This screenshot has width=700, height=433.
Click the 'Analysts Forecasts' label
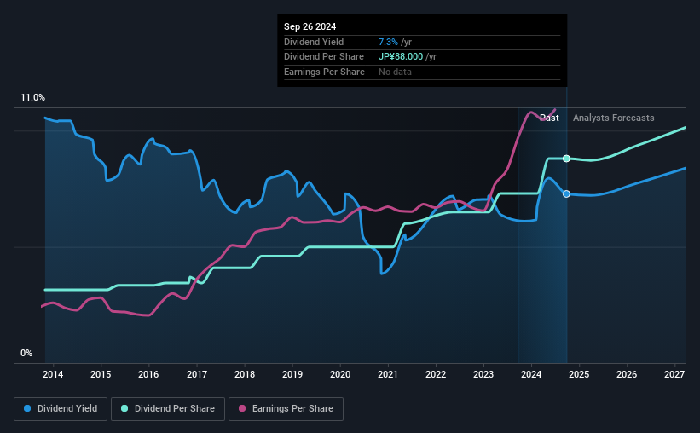(613, 118)
